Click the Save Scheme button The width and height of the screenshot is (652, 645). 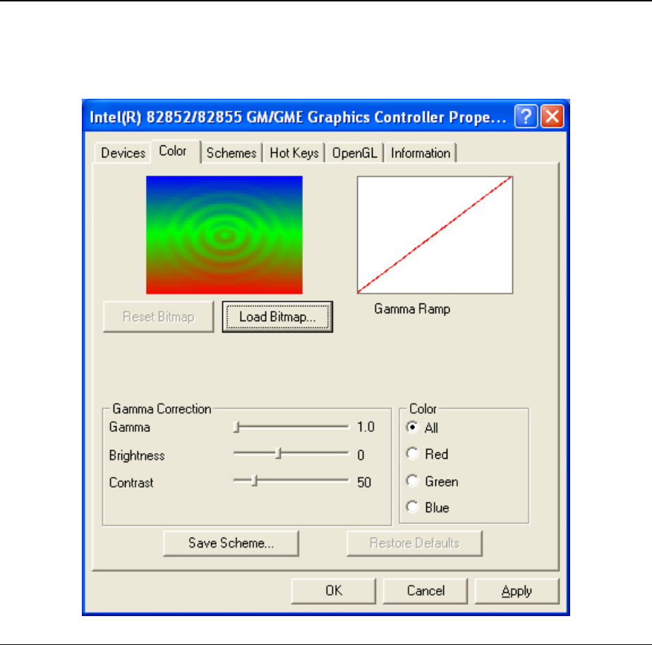231,543
